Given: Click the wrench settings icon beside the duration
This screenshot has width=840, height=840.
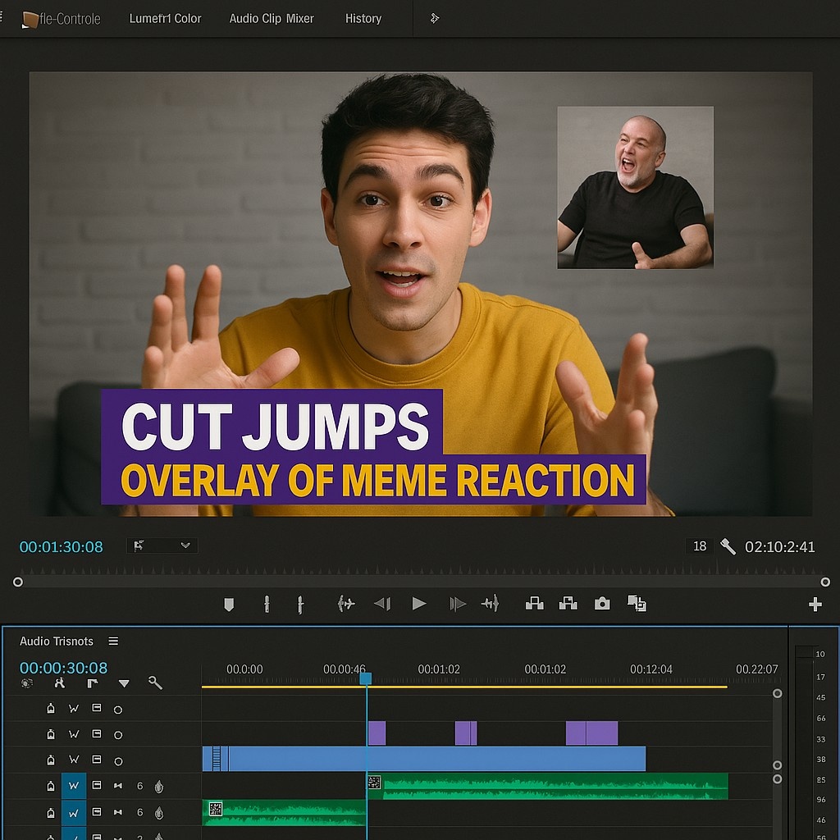Looking at the screenshot, I should tap(727, 546).
